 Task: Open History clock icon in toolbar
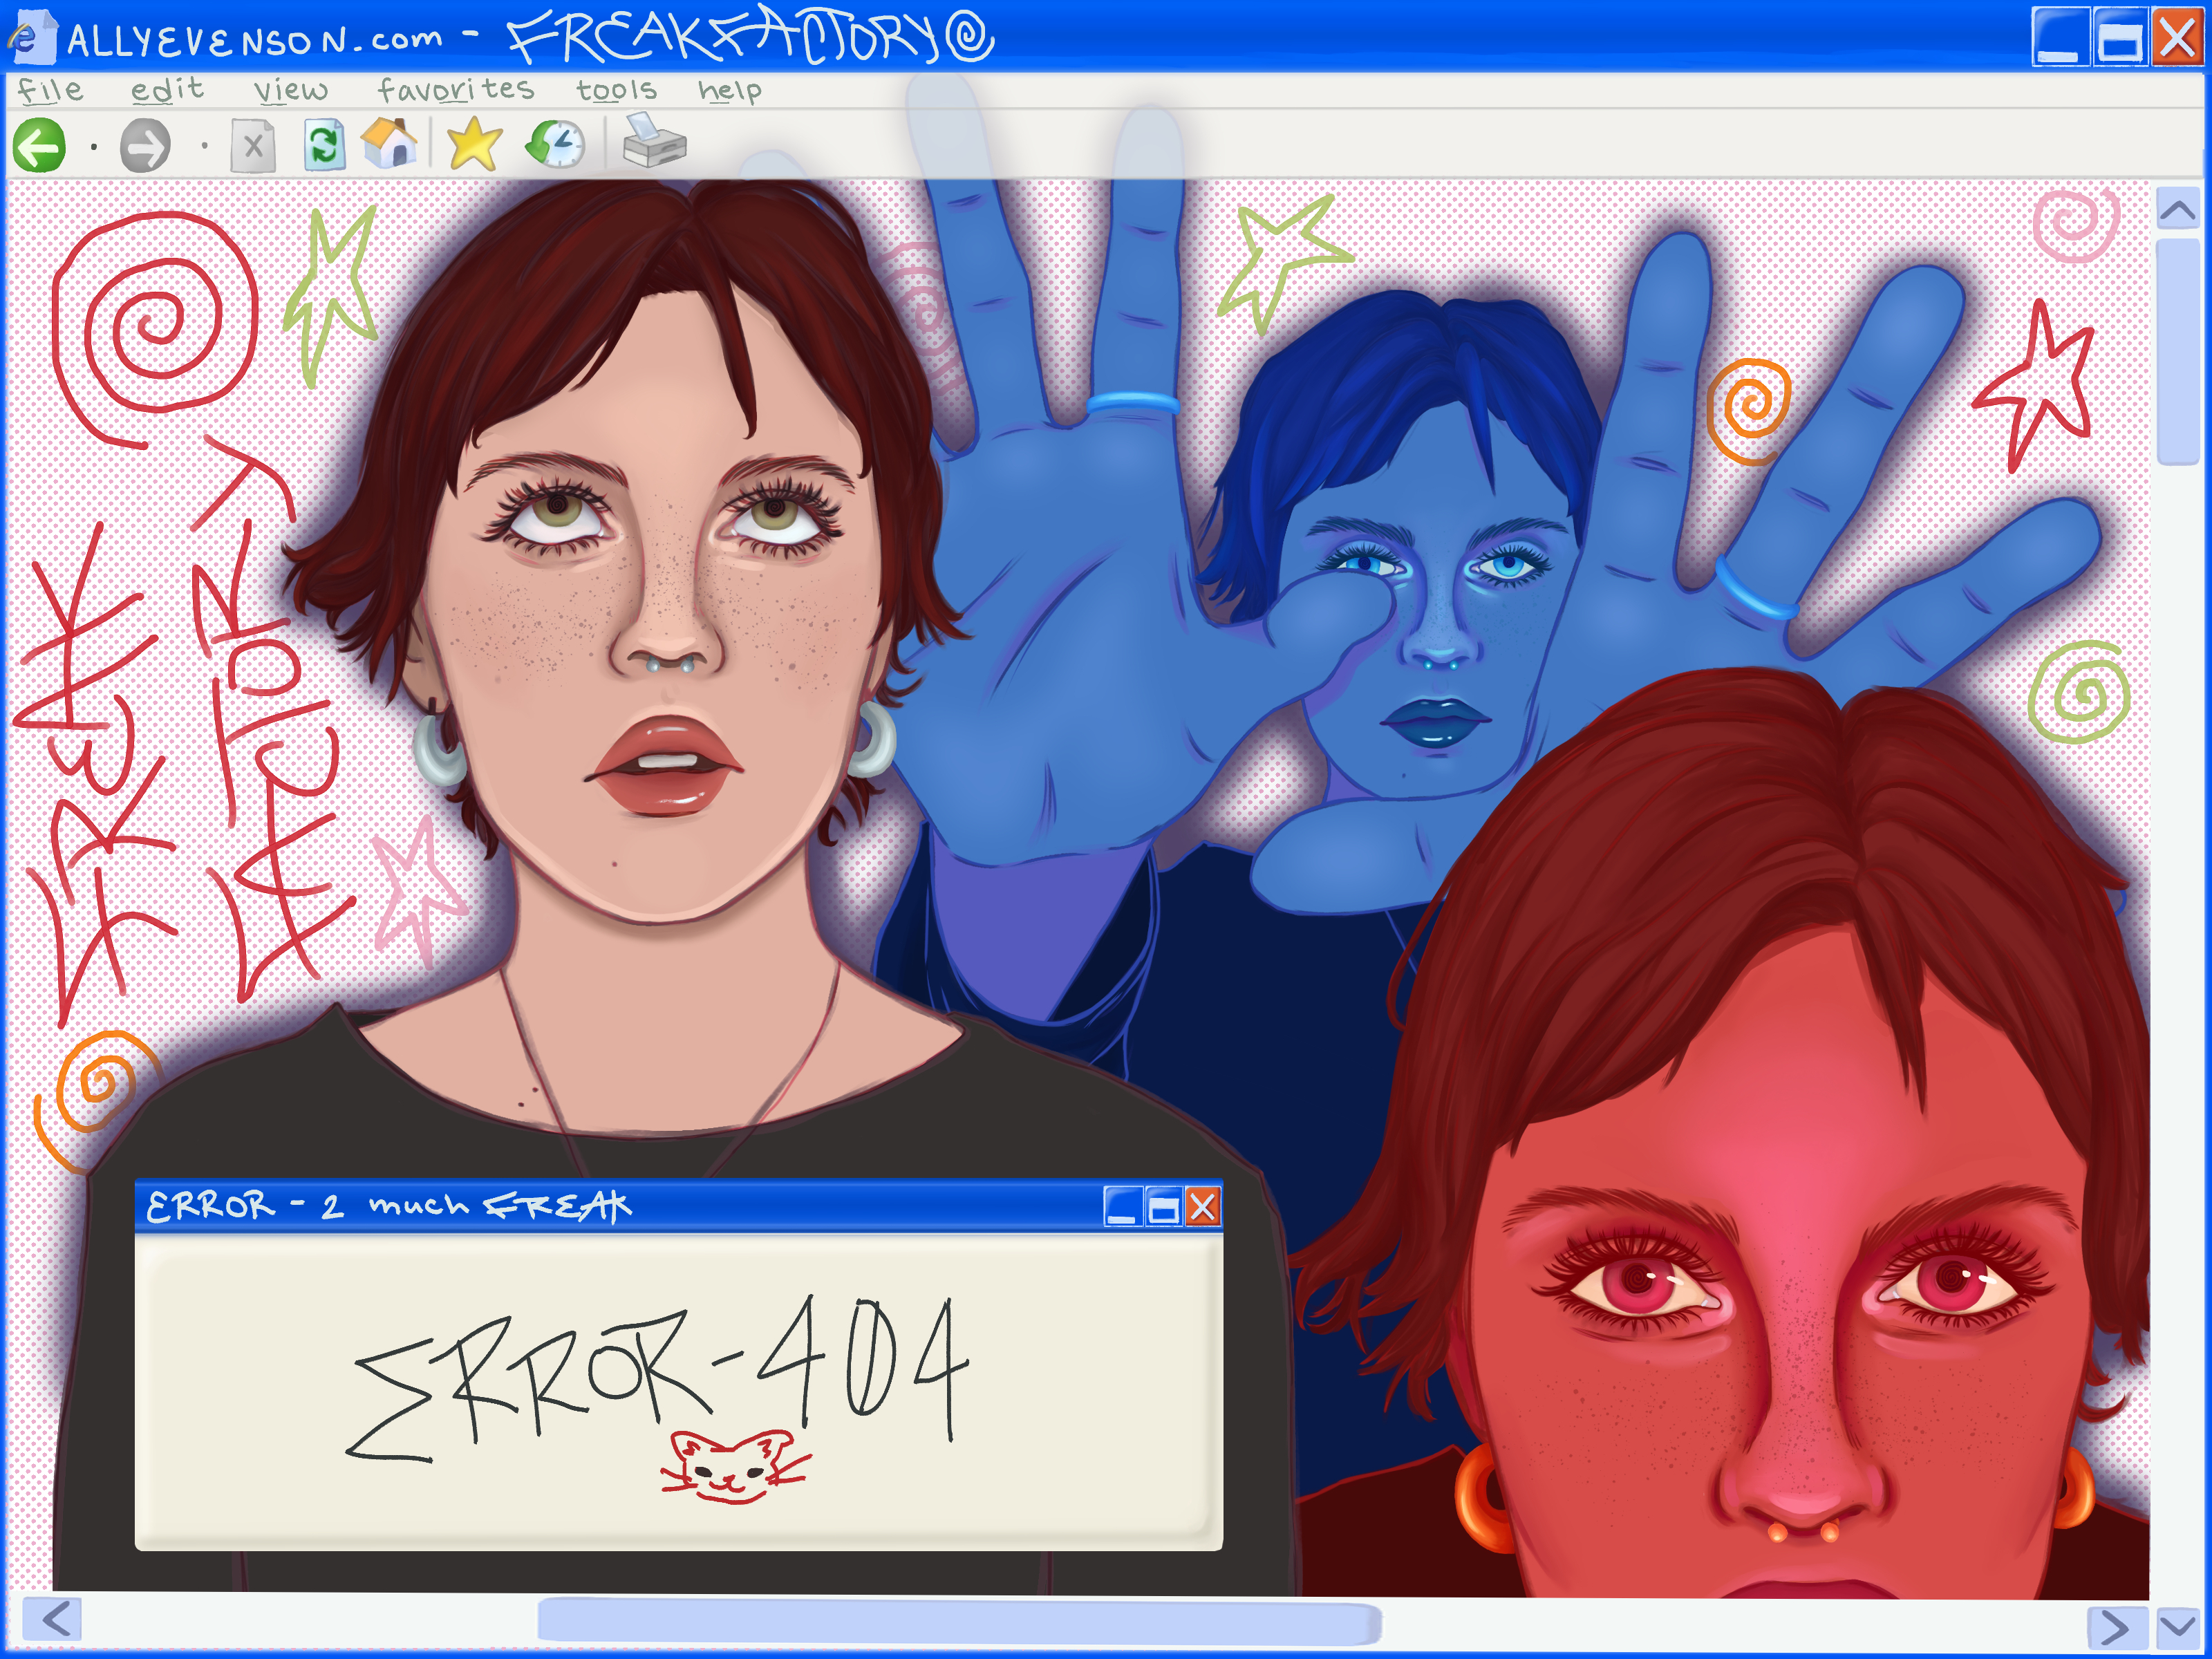(556, 145)
